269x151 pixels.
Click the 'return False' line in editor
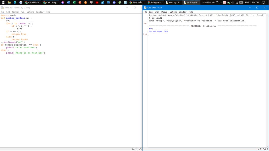[19, 39]
